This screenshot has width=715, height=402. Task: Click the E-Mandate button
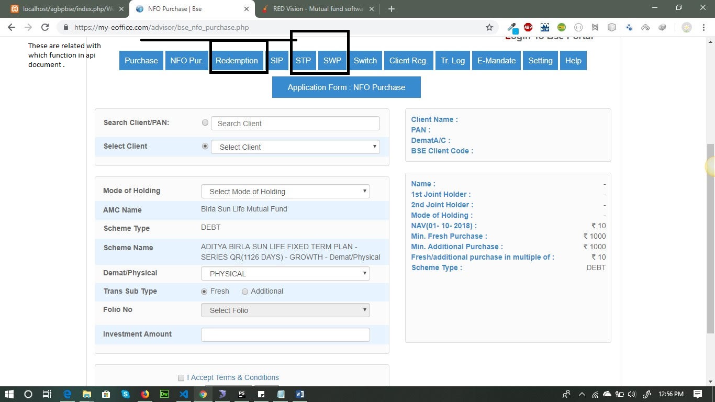click(496, 61)
